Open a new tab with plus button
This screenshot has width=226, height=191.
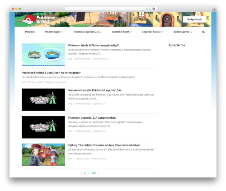(x=214, y=10)
